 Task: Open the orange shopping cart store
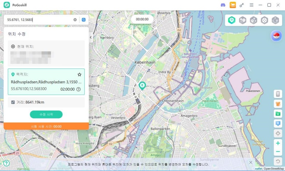pyautogui.click(x=233, y=5)
